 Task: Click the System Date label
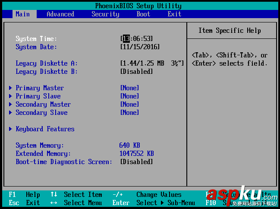click(36, 47)
